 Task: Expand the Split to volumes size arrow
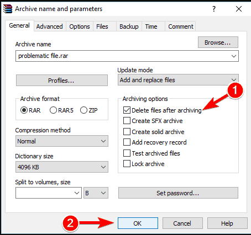tap(77, 193)
